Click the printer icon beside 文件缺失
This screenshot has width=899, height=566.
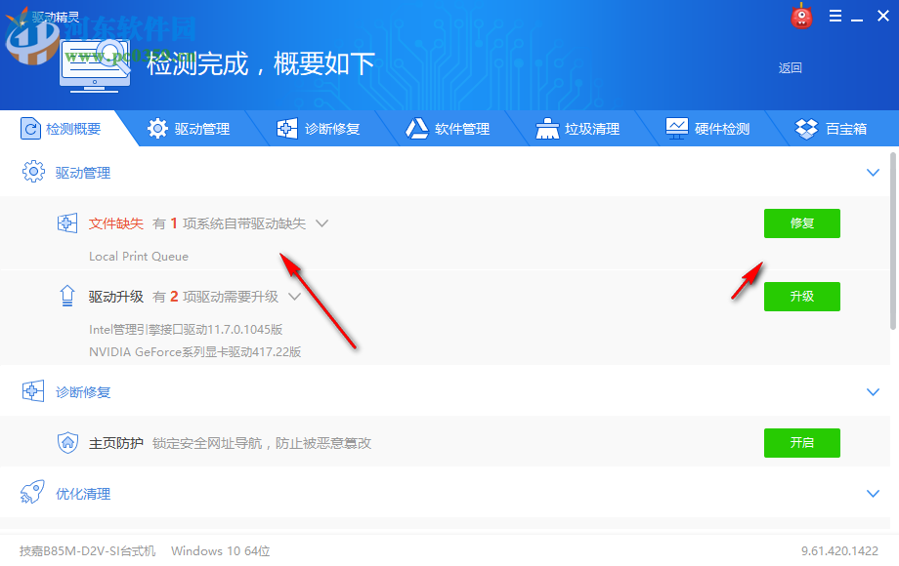[66, 222]
